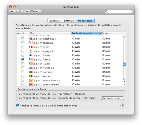This screenshot has height=125, width=142.
Task: Select row text Logitech britannique
Action: (x=44, y=39)
